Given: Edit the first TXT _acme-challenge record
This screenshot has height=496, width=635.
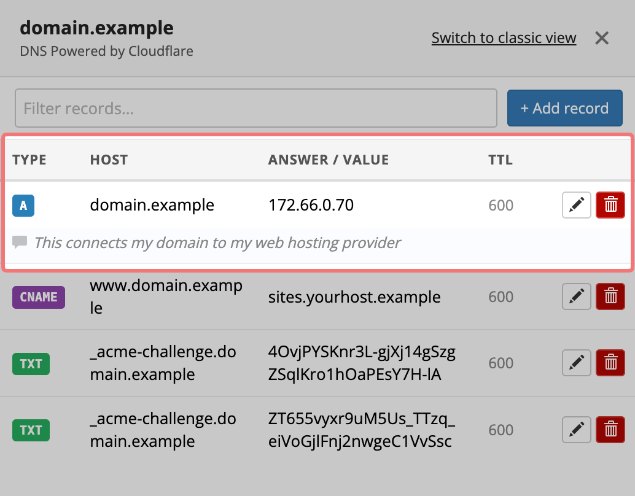Looking at the screenshot, I should (x=577, y=363).
